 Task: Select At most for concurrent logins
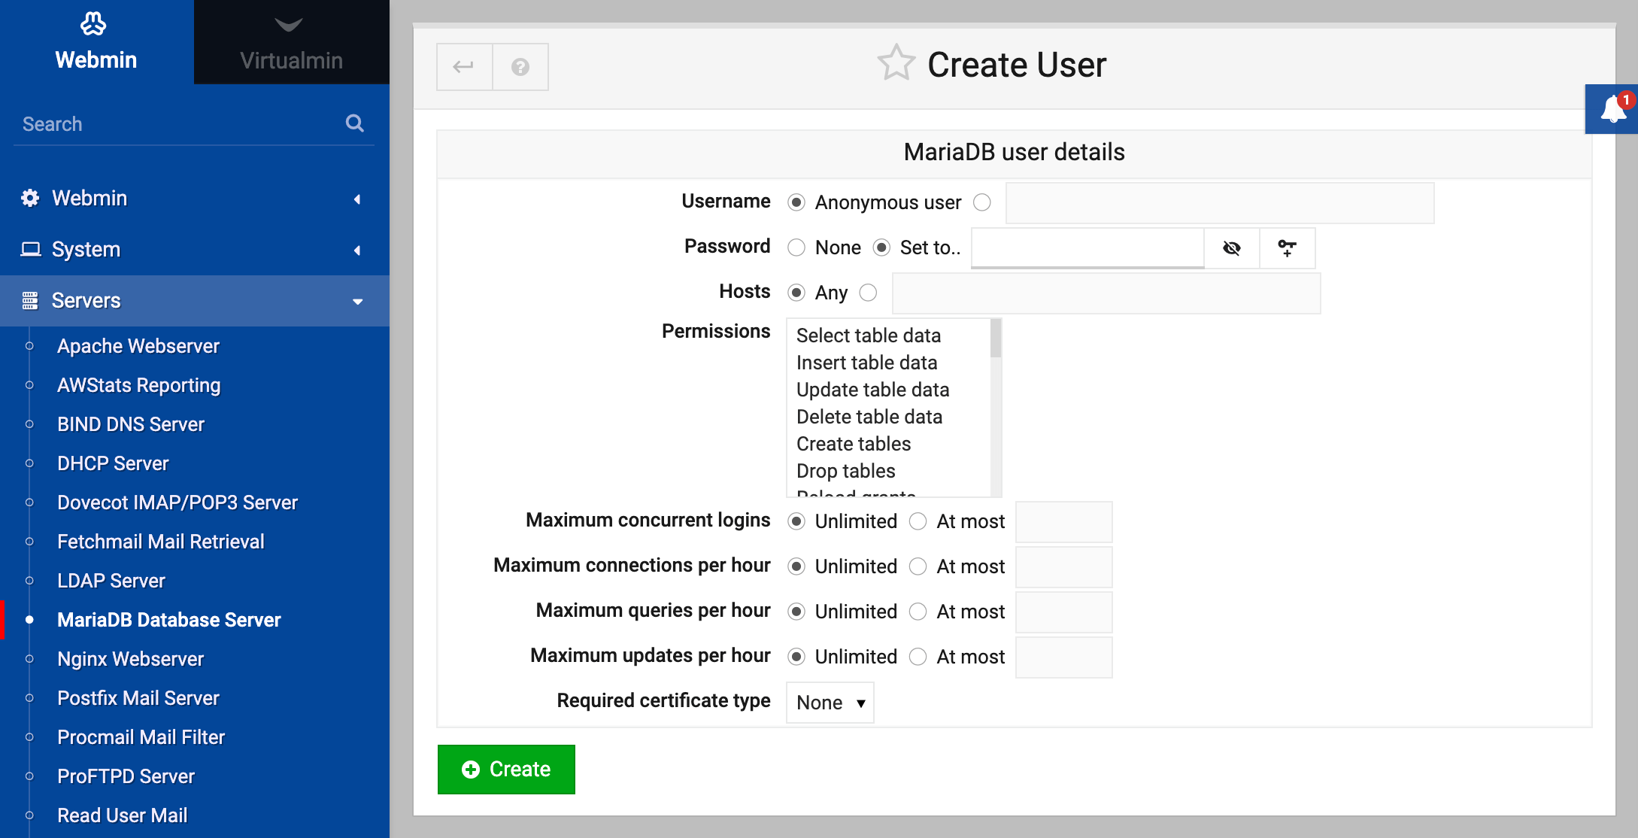click(918, 521)
